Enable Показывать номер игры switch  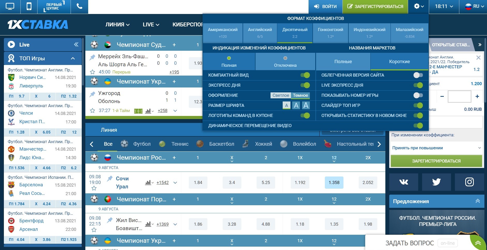click(418, 95)
